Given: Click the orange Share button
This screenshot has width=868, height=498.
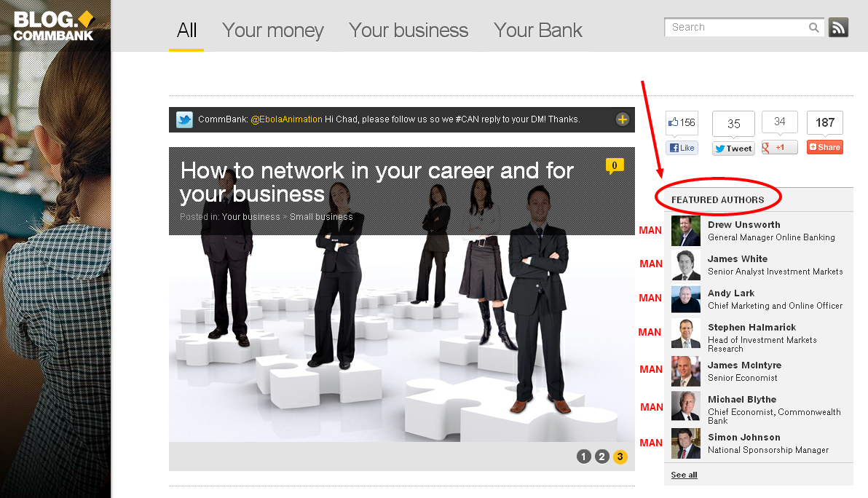Looking at the screenshot, I should point(825,147).
